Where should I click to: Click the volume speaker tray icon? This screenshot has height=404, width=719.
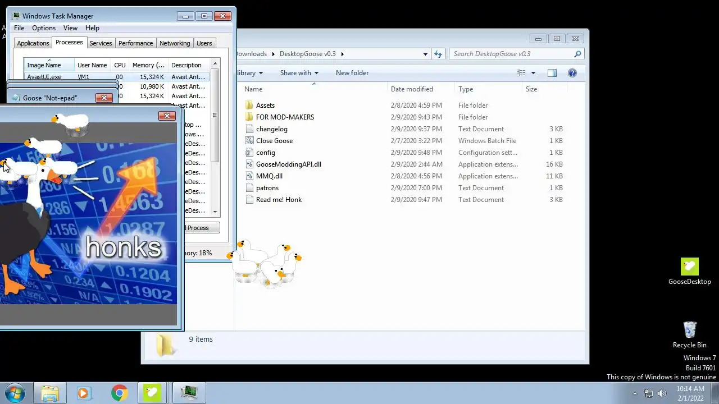(x=662, y=393)
